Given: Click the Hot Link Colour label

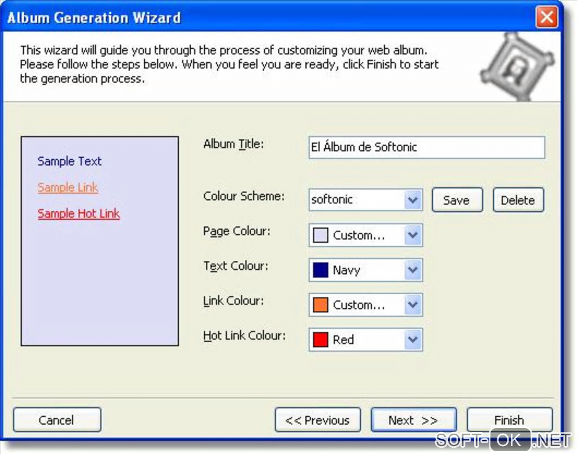Looking at the screenshot, I should [244, 335].
